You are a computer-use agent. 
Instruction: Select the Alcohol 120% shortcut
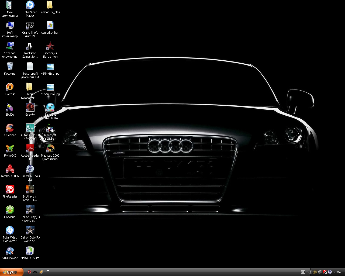point(10,169)
